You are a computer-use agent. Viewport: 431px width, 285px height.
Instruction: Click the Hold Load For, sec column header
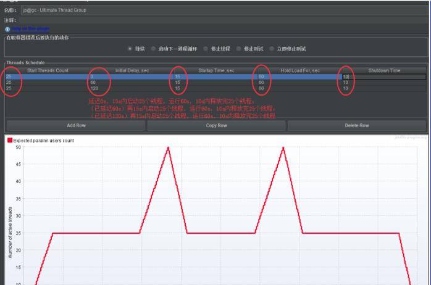[300, 70]
